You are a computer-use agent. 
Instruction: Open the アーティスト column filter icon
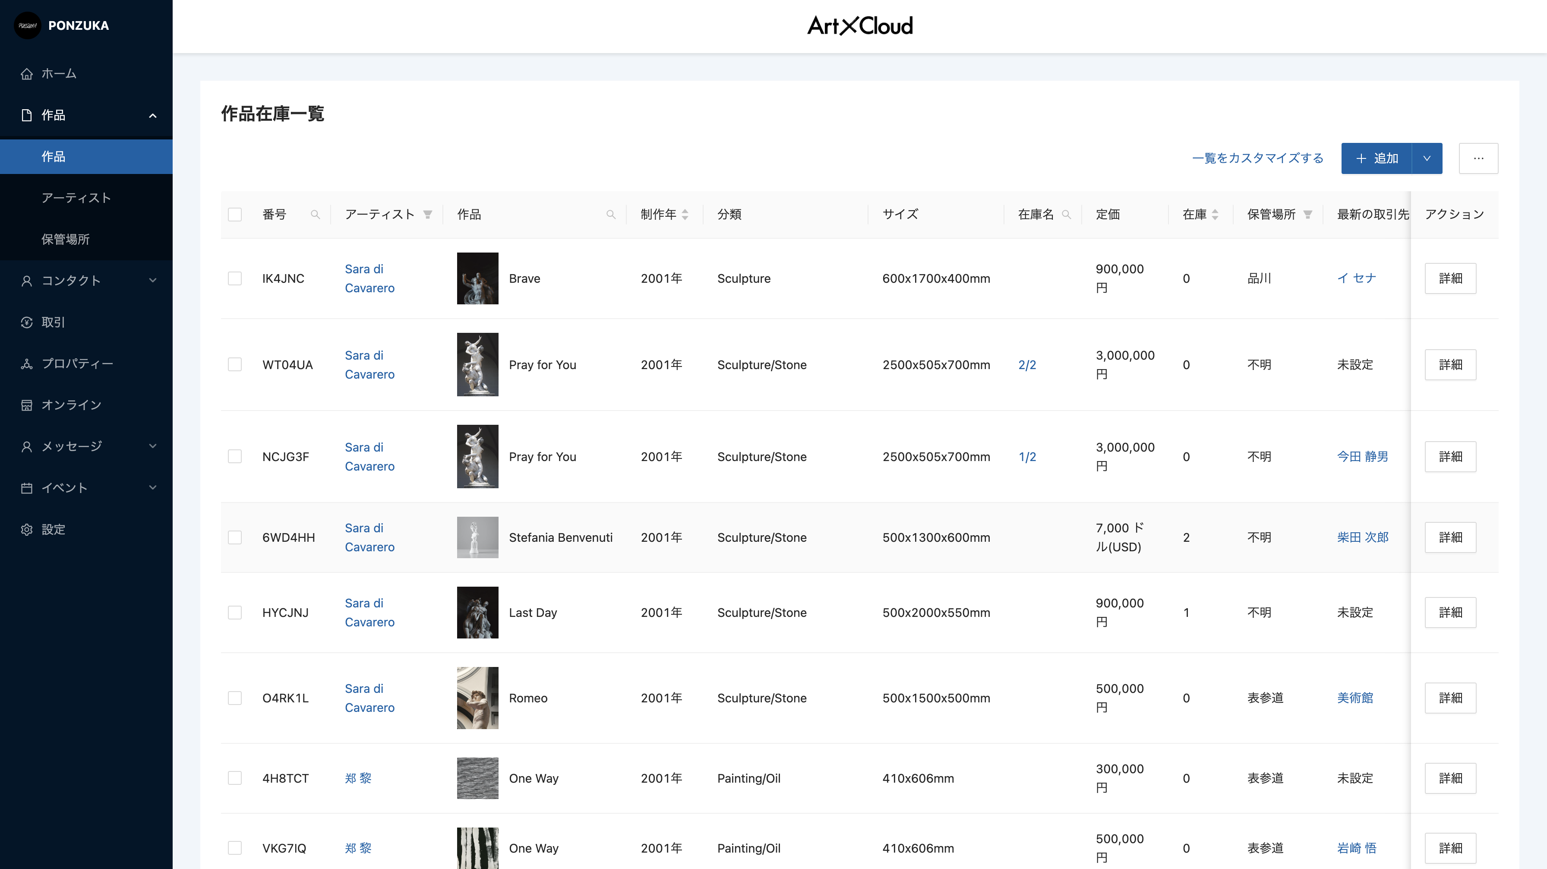point(428,215)
